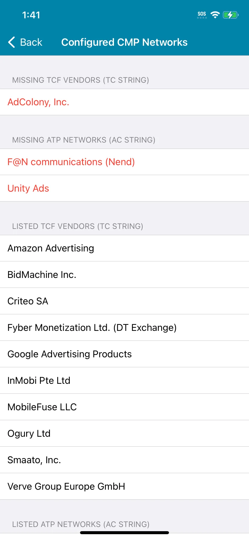The height and width of the screenshot is (539, 249).
Task: Select Fyber Monetization Ltd. (DT Exchange)
Action: click(x=92, y=328)
